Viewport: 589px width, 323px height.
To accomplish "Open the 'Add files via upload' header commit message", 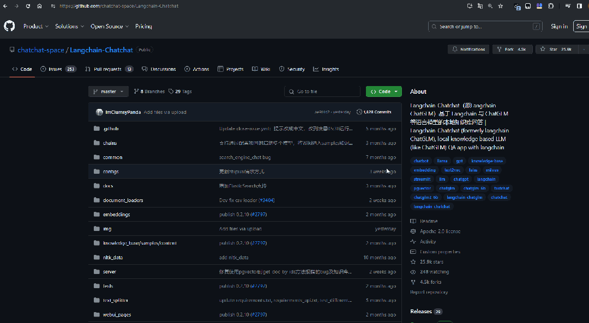I will pos(165,112).
